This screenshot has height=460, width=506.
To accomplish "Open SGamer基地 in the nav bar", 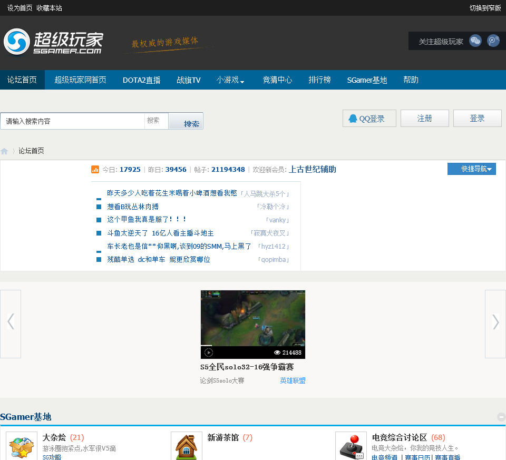I will pyautogui.click(x=367, y=80).
